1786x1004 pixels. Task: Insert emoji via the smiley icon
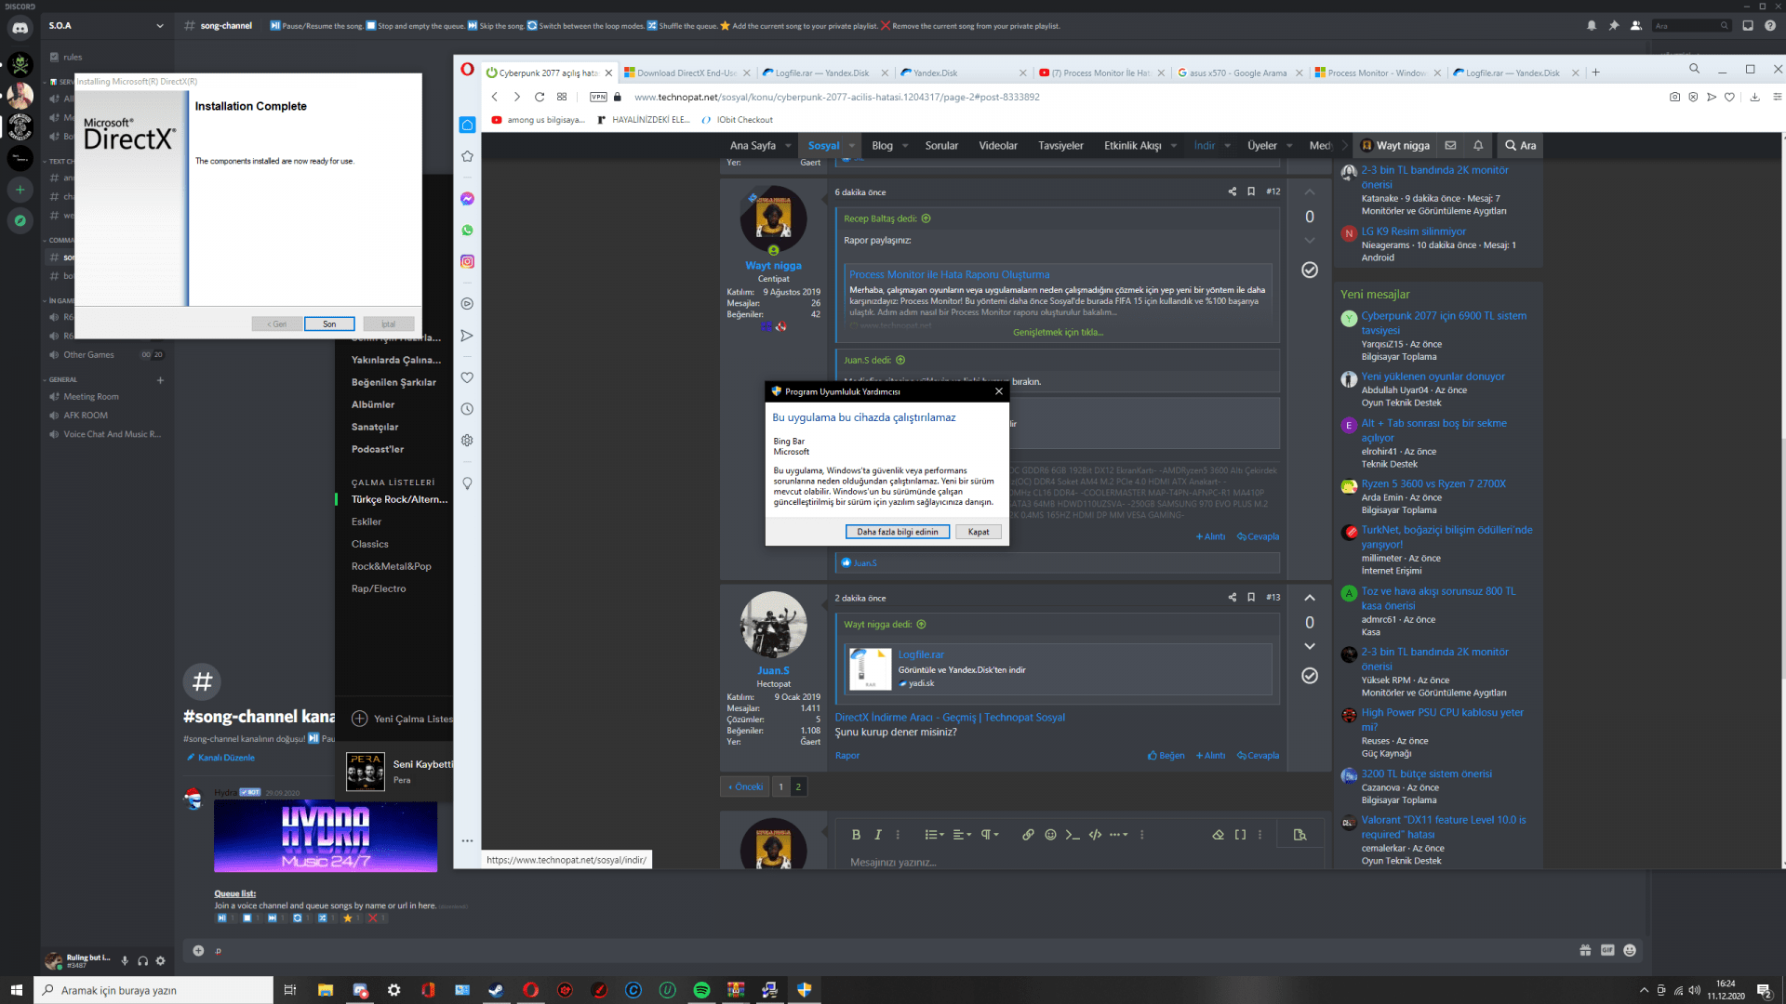[1050, 835]
